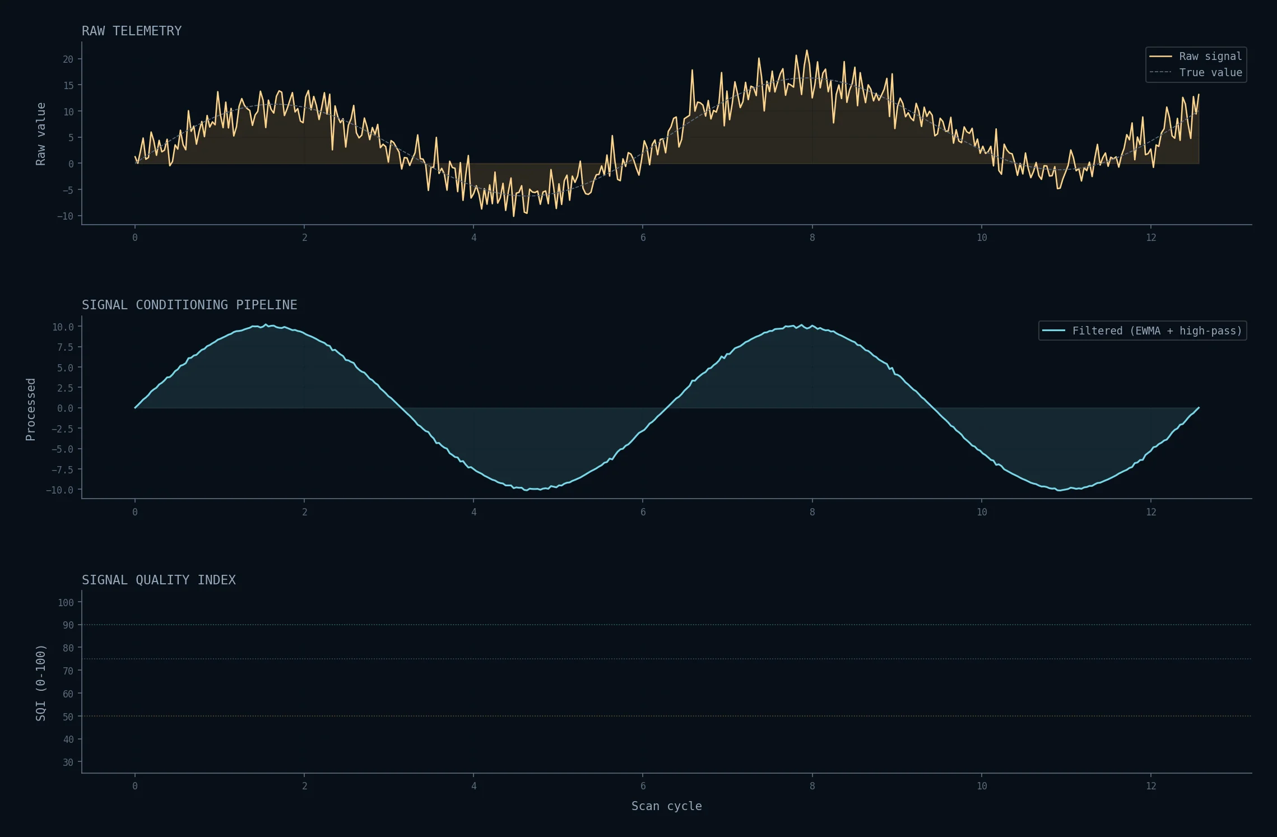Click the solid line swatch beside Raw signal
Screen dimensions: 1277x837
[1160, 56]
